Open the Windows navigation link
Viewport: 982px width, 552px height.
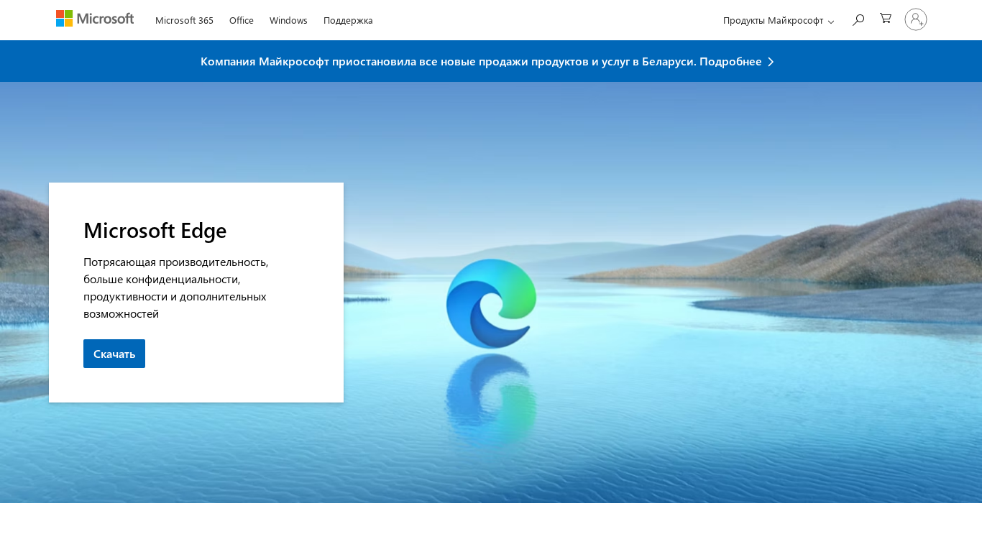coord(288,20)
